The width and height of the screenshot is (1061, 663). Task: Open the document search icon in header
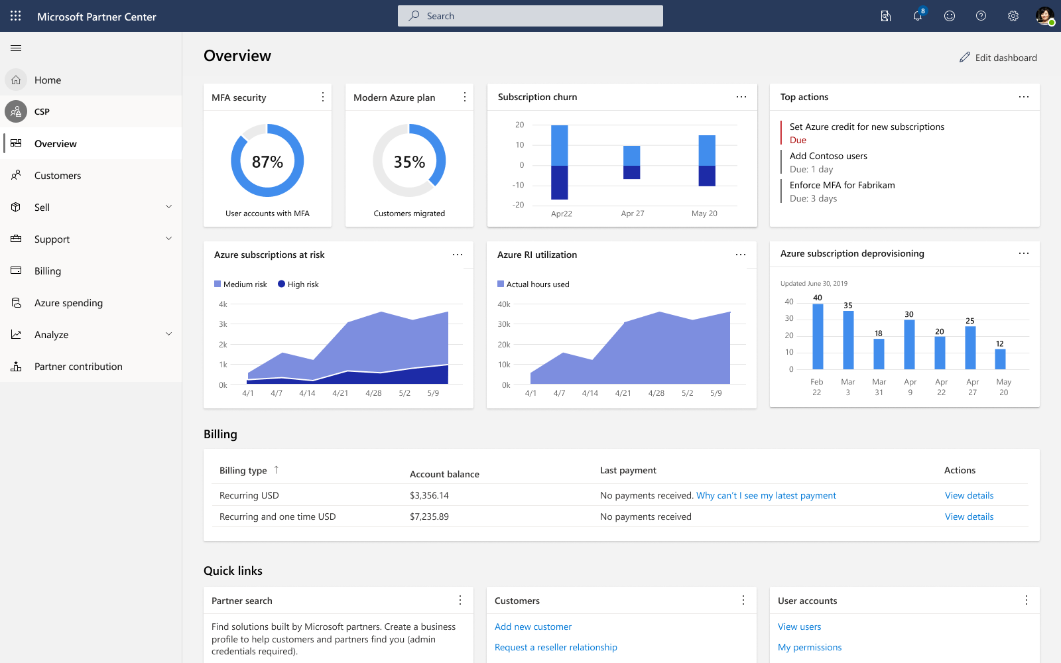pyautogui.click(x=886, y=16)
